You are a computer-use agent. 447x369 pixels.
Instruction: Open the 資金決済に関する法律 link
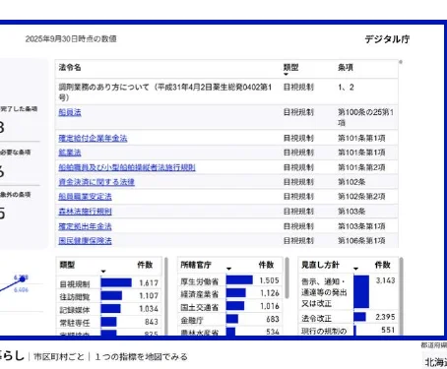click(x=96, y=182)
